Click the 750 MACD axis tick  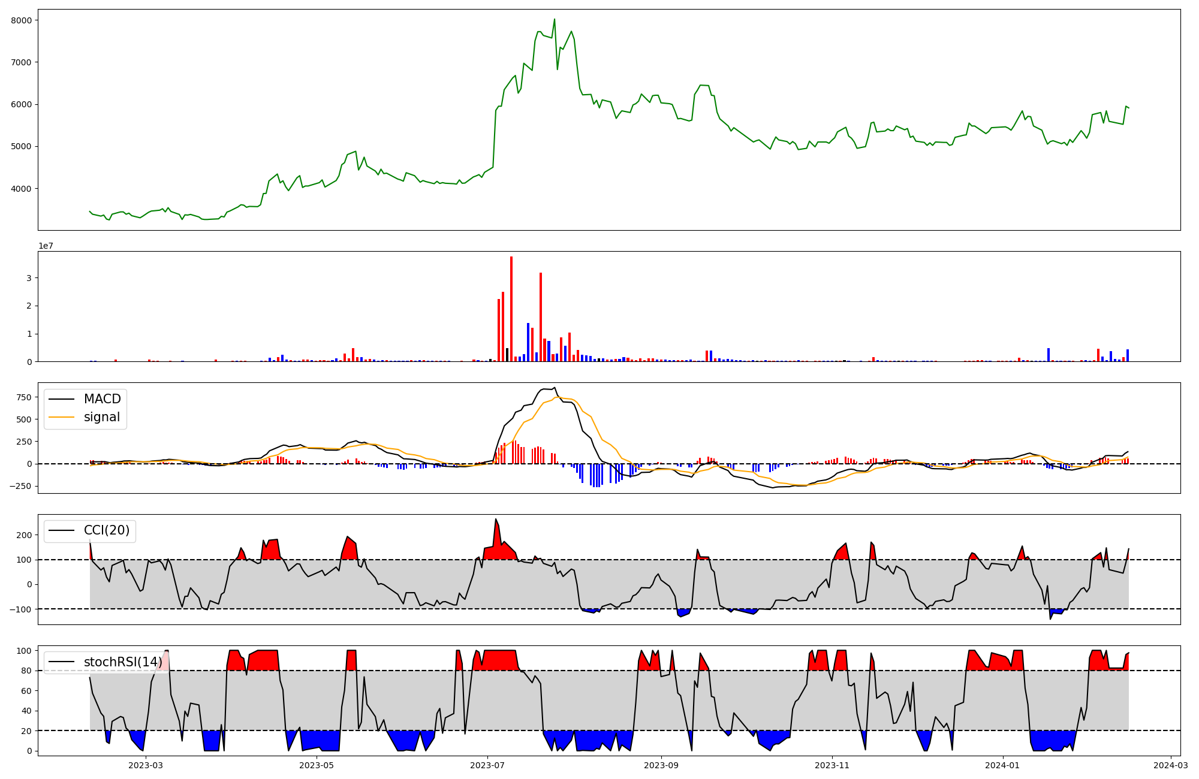pyautogui.click(x=24, y=397)
